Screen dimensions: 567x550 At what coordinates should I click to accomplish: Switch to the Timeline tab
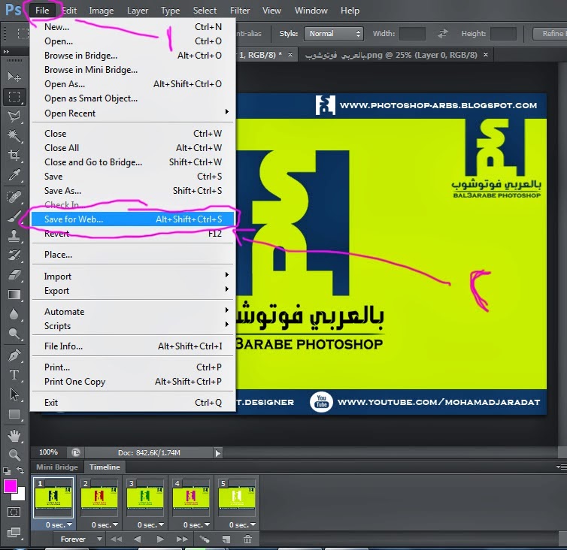pyautogui.click(x=105, y=467)
